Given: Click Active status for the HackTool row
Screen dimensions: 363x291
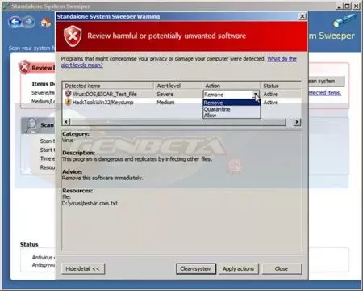Looking at the screenshot, I should 270,103.
